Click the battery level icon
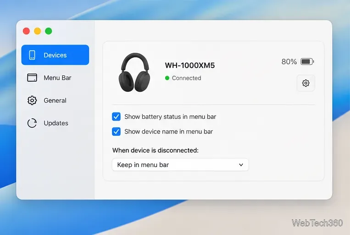This screenshot has height=235, width=350. coord(307,62)
